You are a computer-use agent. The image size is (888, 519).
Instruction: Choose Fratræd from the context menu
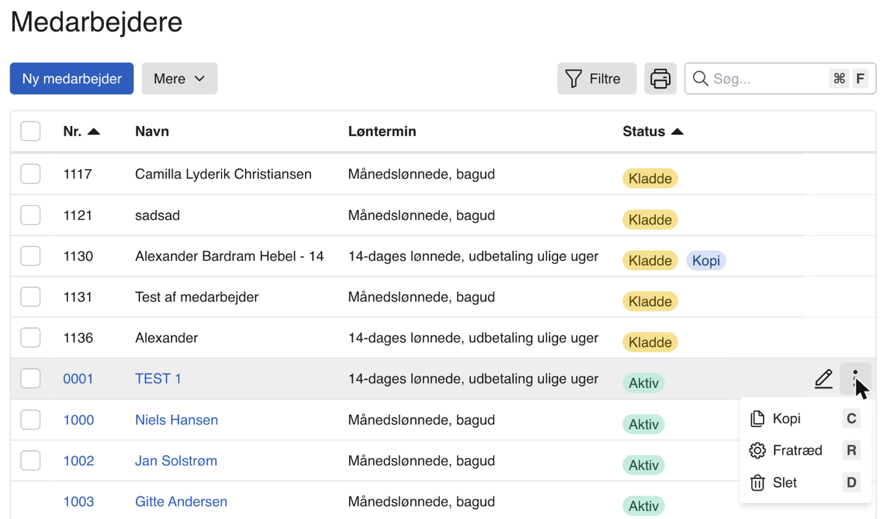click(806, 450)
